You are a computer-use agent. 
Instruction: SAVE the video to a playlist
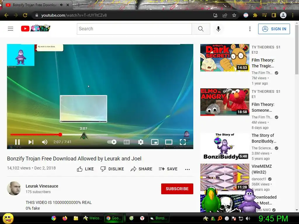coord(168,169)
